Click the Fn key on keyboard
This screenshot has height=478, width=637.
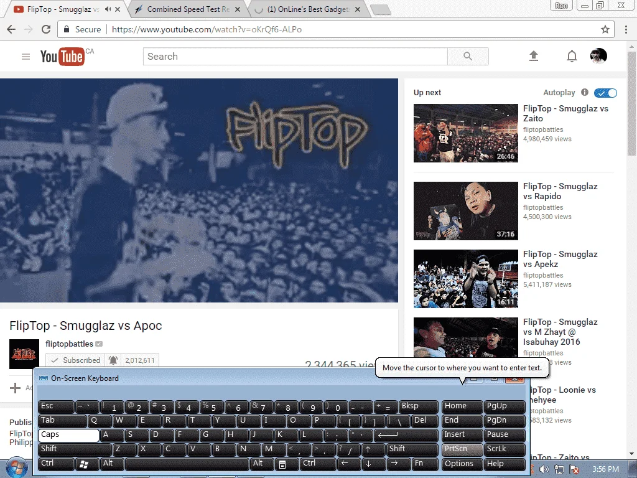pyautogui.click(x=425, y=464)
